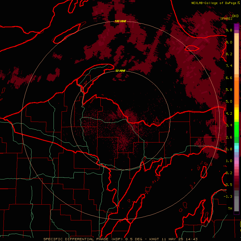The image size is (241, 241).
Task: Click the cyan band on color scale
Action: pos(236,147)
